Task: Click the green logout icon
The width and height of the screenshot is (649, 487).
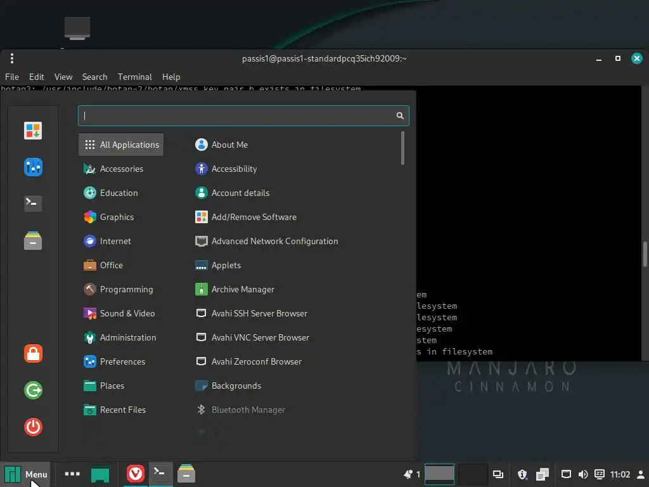Action: coord(33,390)
